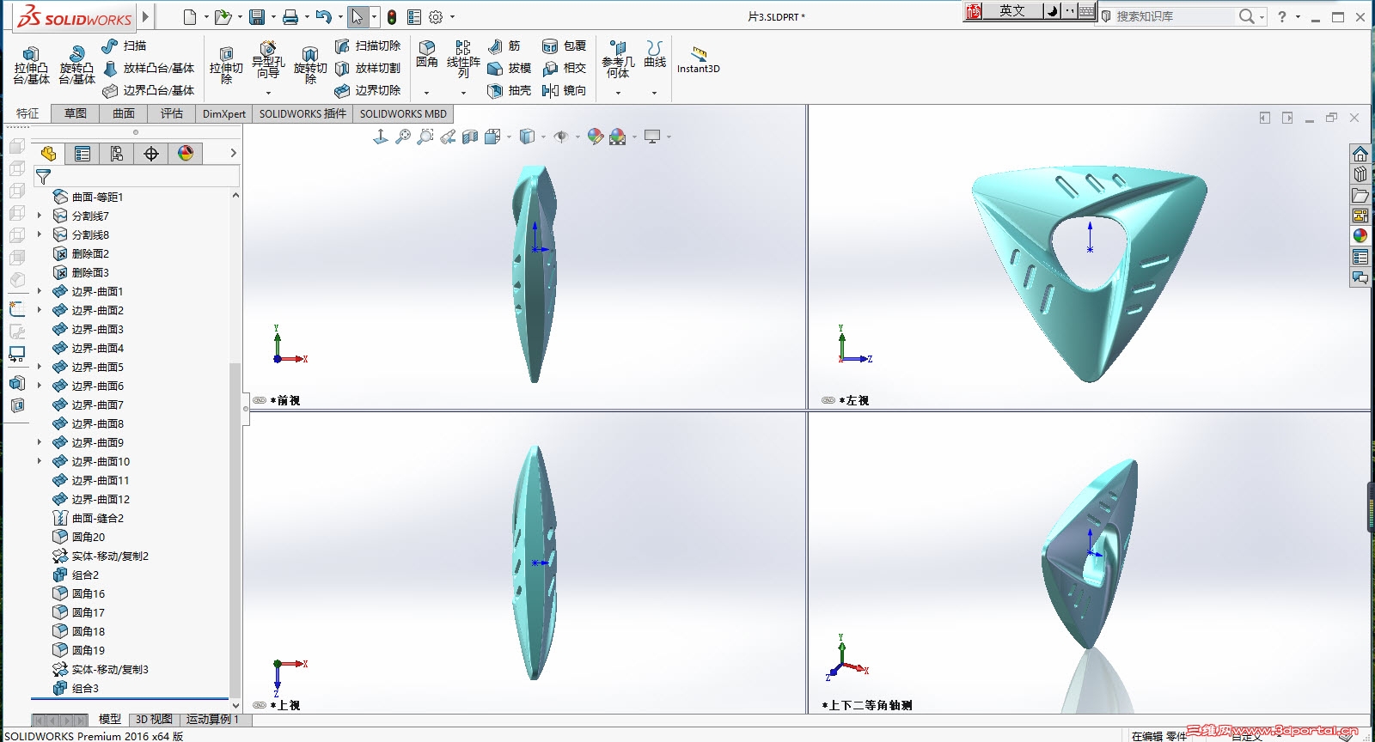
Task: Select the 拉伸凸台/基体 extrude boss tool
Action: [31, 65]
